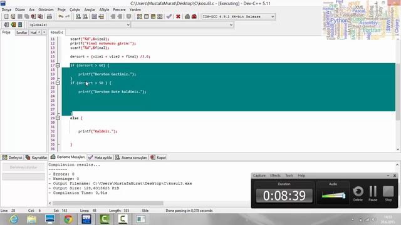Open Effects menu in recorder window
The width and height of the screenshot is (401, 225).
pyautogui.click(x=275, y=176)
